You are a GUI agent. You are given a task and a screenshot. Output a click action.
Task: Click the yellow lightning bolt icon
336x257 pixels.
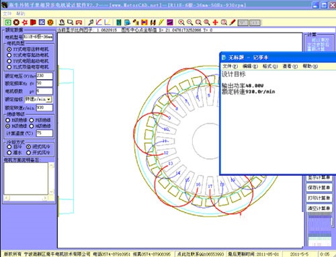[x=161, y=22]
